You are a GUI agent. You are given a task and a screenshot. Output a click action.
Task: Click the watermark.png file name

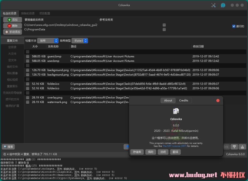tap(57, 102)
